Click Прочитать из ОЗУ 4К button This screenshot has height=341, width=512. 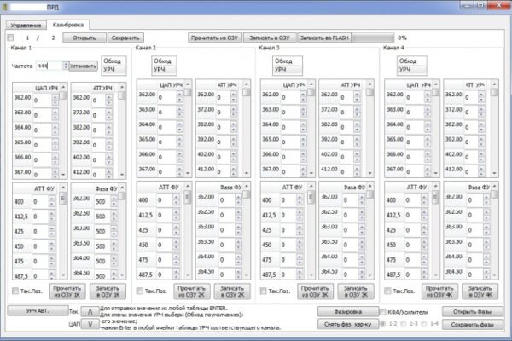439,292
